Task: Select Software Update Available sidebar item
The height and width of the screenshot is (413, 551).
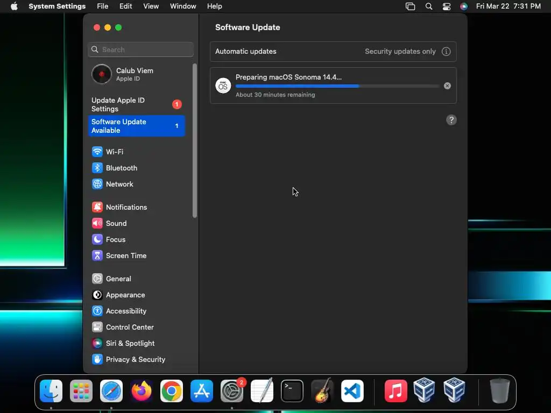Action: [136, 126]
